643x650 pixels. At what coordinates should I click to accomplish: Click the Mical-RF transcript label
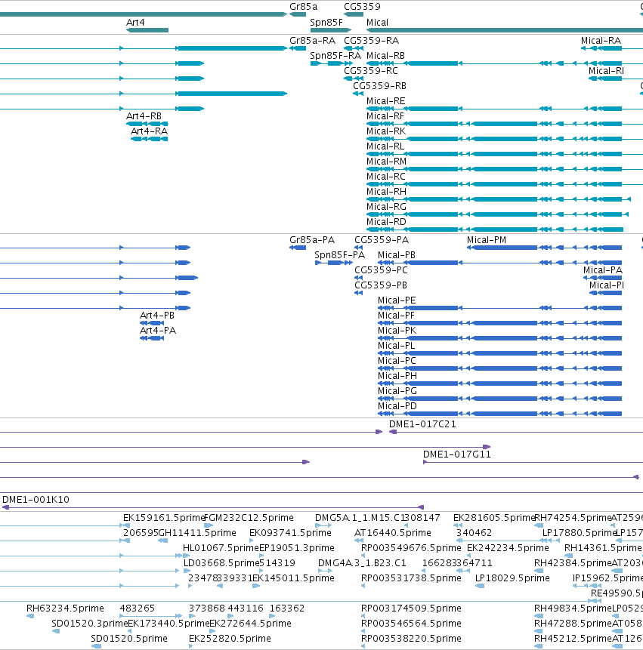pyautogui.click(x=385, y=116)
